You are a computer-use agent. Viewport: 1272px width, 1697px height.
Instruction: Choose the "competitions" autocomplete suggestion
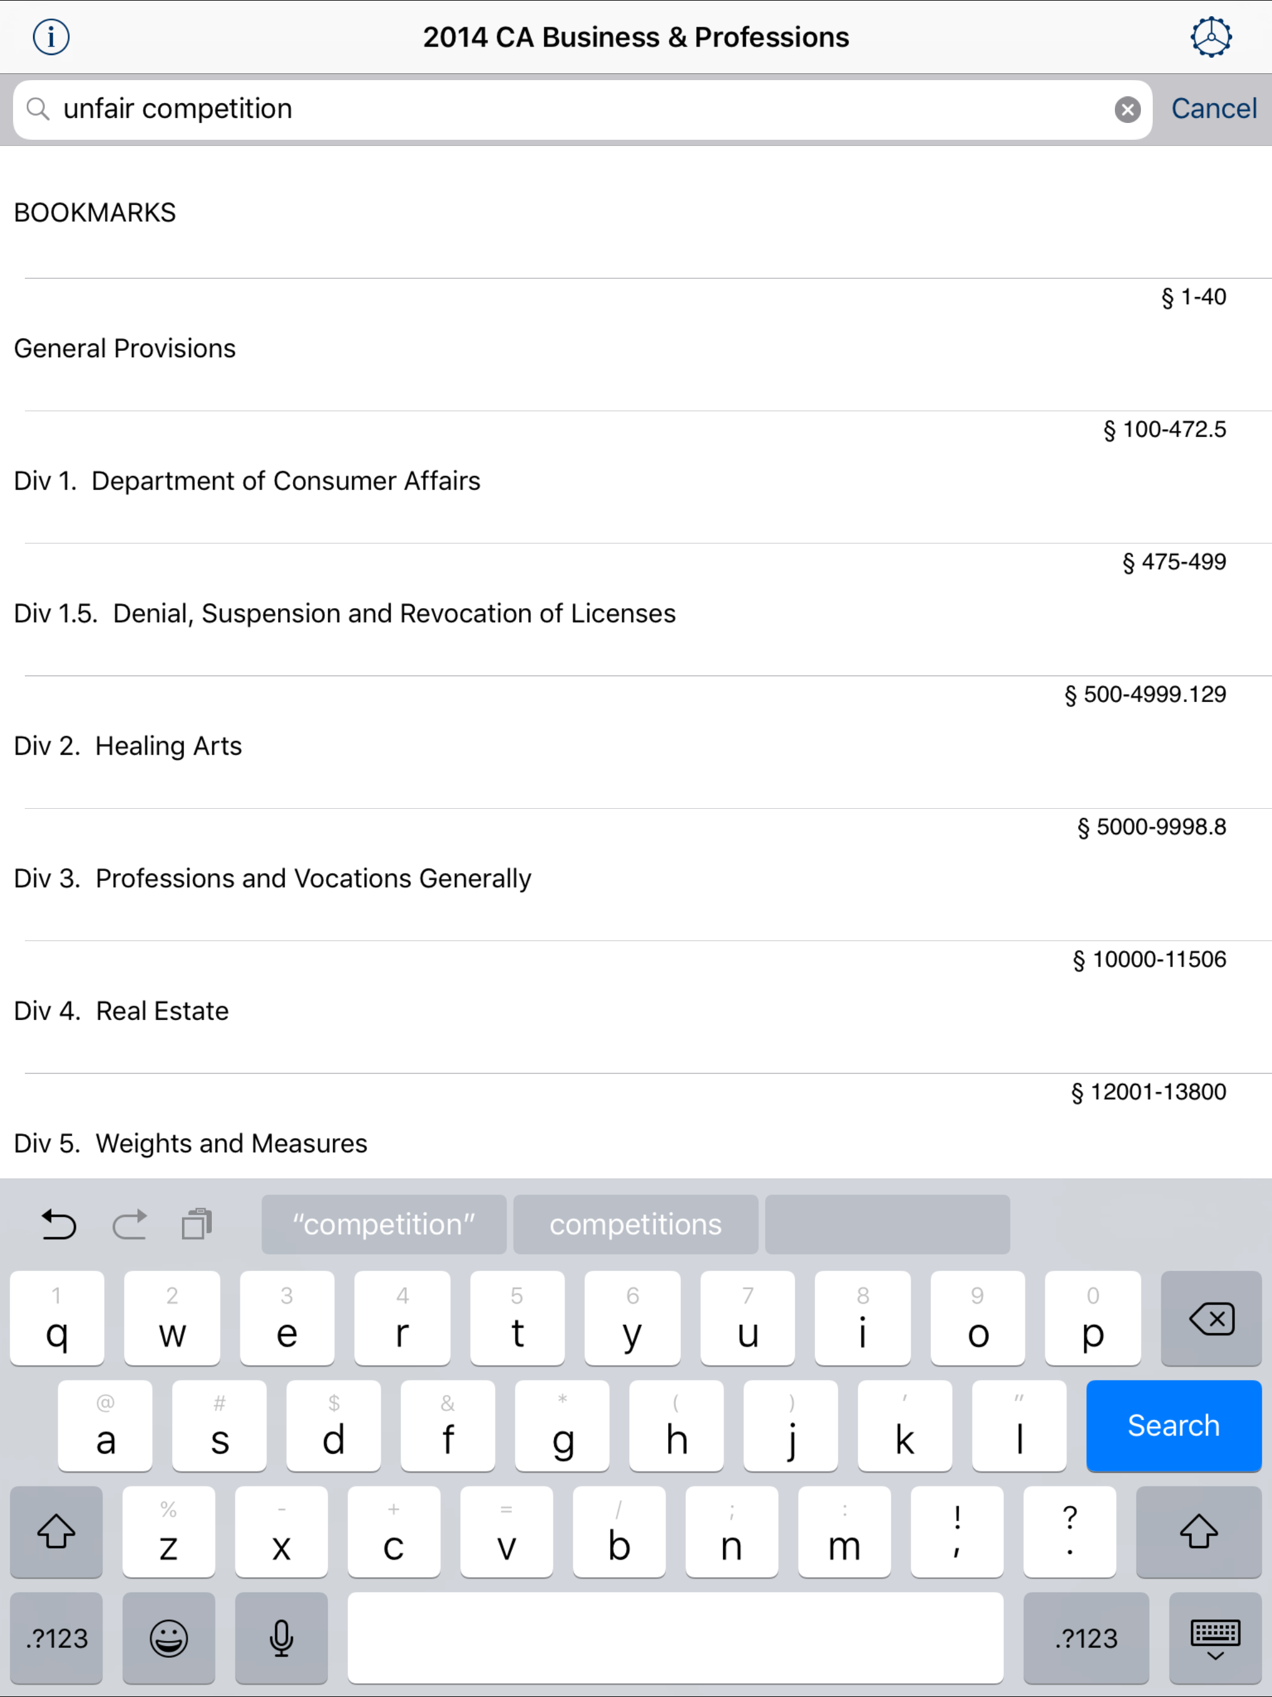click(x=635, y=1224)
